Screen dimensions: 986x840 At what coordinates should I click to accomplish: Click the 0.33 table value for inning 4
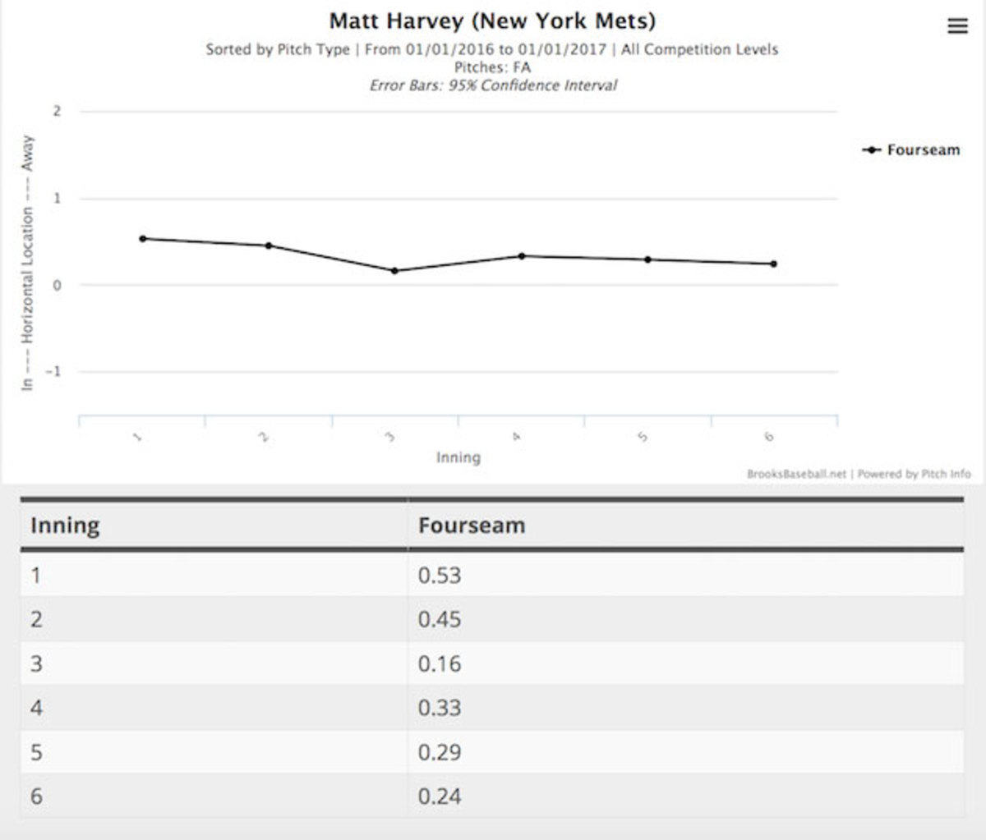pyautogui.click(x=440, y=708)
